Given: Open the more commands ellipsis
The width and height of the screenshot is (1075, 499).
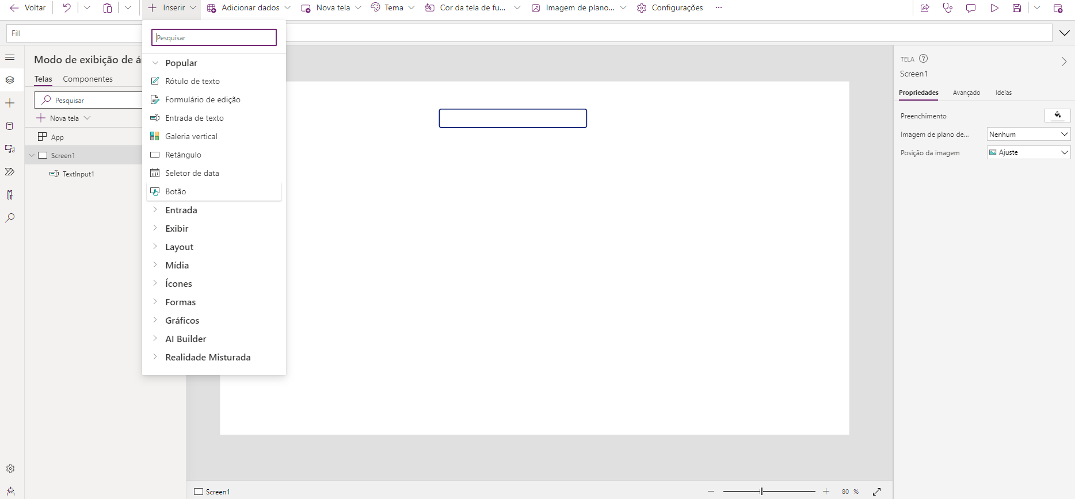Looking at the screenshot, I should pos(719,8).
